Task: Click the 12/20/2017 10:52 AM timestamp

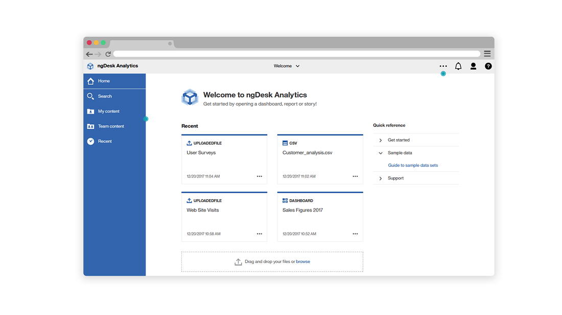Action: (x=299, y=234)
